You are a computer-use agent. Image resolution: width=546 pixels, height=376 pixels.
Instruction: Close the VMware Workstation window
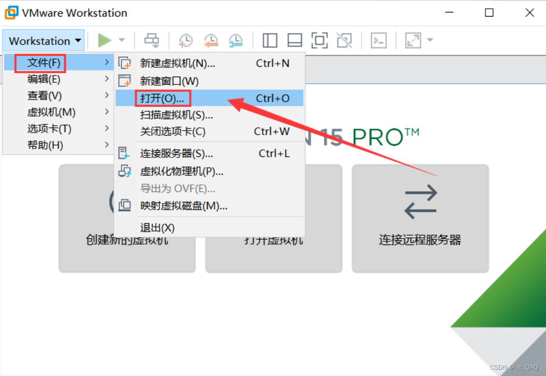529,12
